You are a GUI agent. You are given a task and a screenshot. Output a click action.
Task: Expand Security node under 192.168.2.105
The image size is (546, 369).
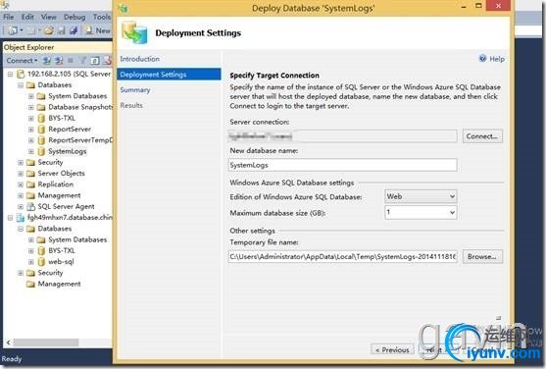point(21,163)
